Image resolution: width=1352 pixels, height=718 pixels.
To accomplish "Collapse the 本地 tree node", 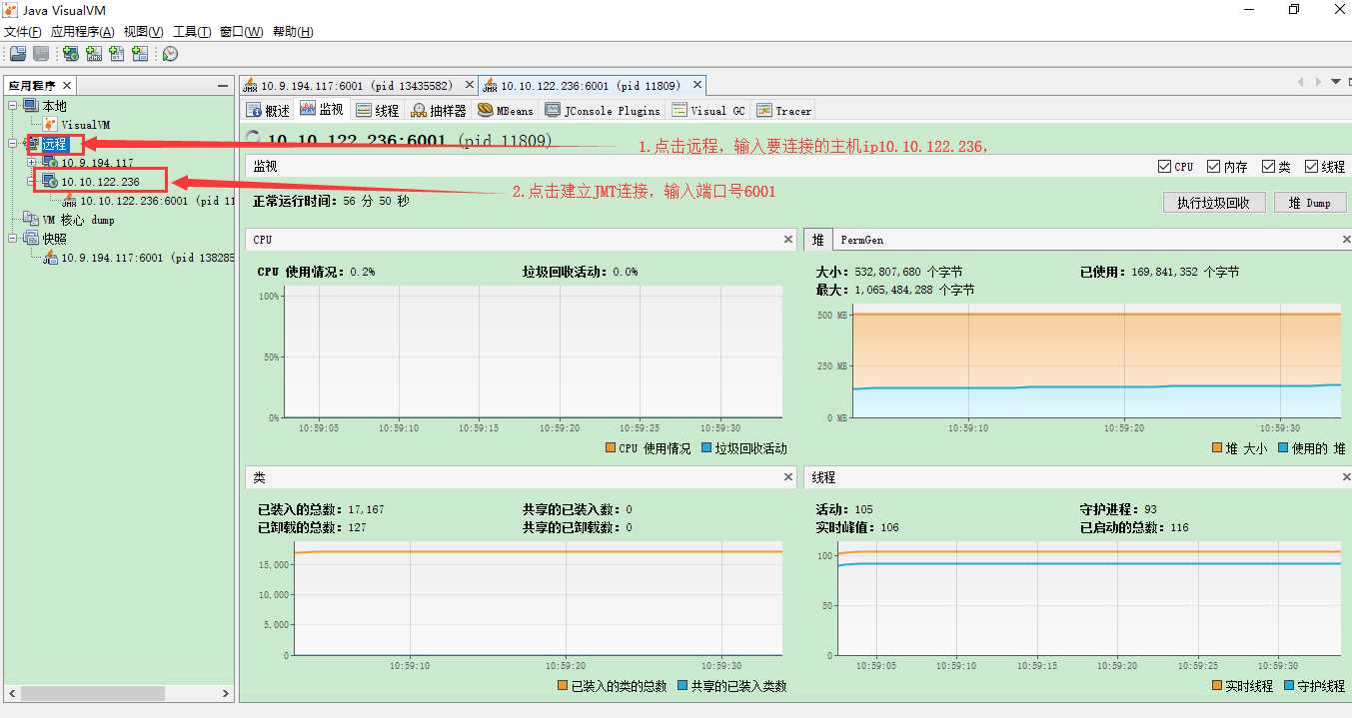I will pos(12,105).
